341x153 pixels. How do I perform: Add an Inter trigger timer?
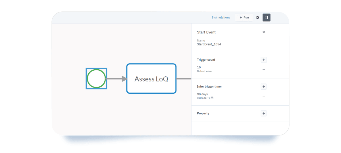(x=264, y=87)
